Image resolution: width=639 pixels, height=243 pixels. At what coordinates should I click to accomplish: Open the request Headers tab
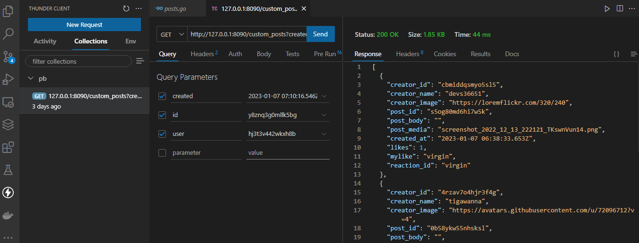[204, 54]
